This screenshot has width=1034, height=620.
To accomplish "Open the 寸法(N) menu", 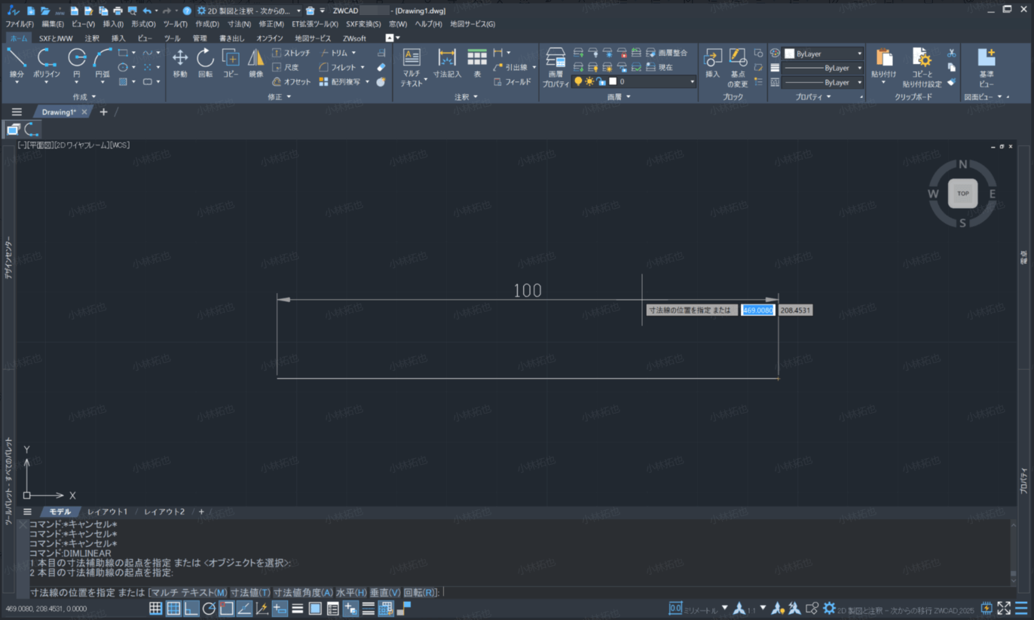I will pyautogui.click(x=240, y=24).
